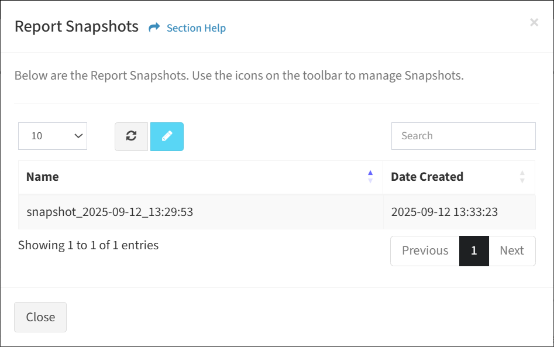Click the blue pencil edit button

coord(167,136)
